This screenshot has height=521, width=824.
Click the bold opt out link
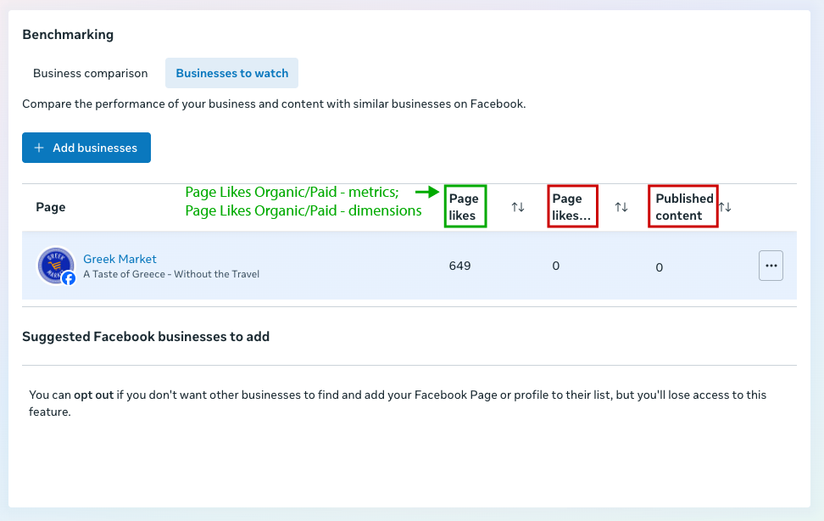click(93, 395)
